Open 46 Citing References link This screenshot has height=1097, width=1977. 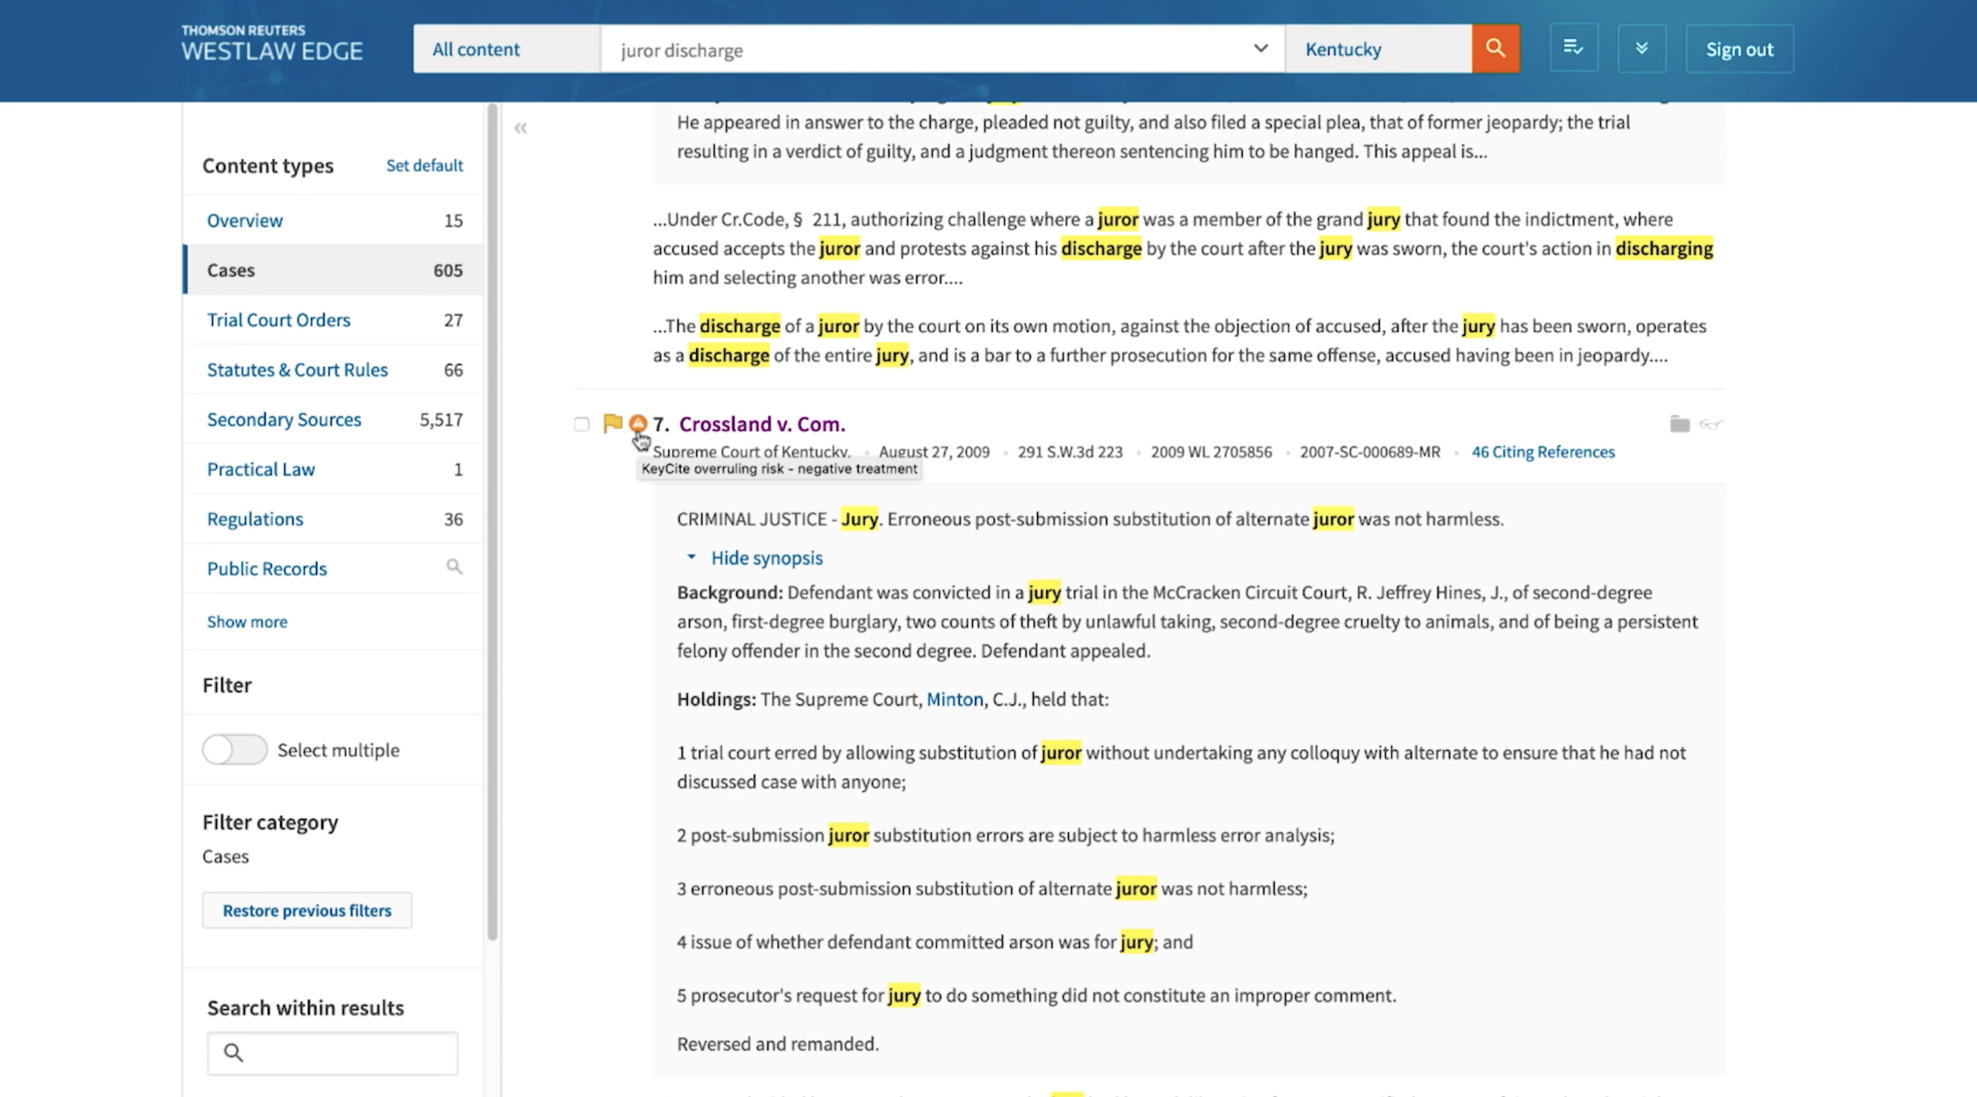pos(1542,452)
